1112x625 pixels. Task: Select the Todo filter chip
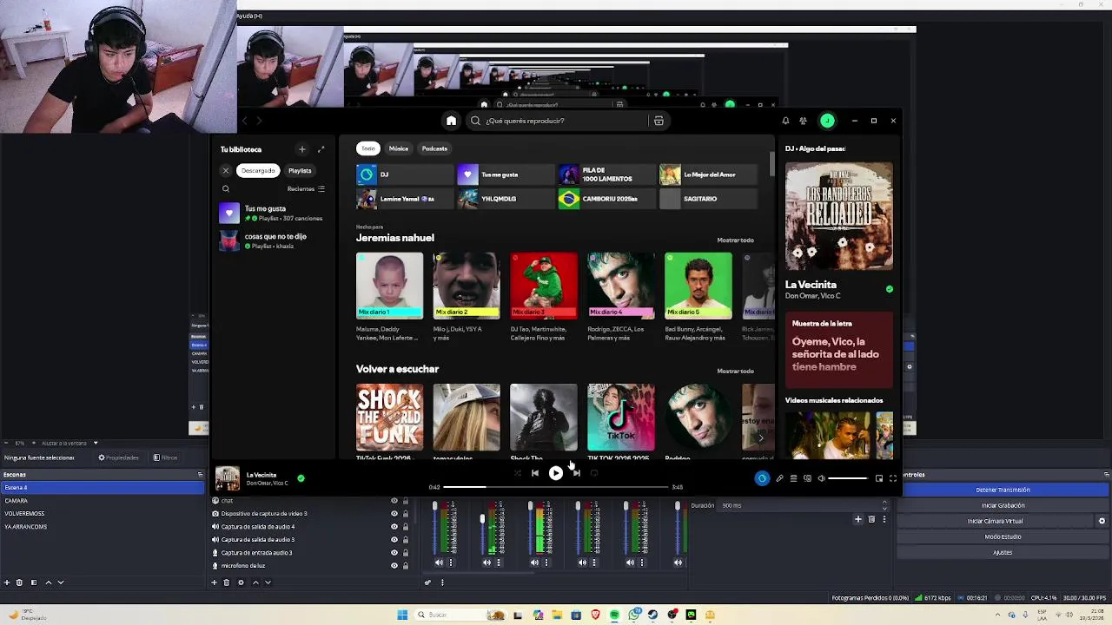point(368,148)
